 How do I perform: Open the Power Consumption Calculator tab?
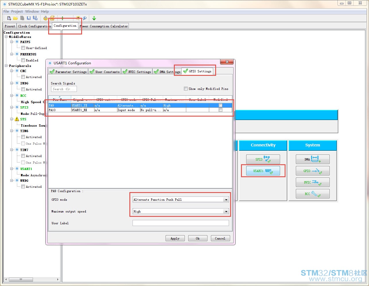pyautogui.click(x=104, y=26)
